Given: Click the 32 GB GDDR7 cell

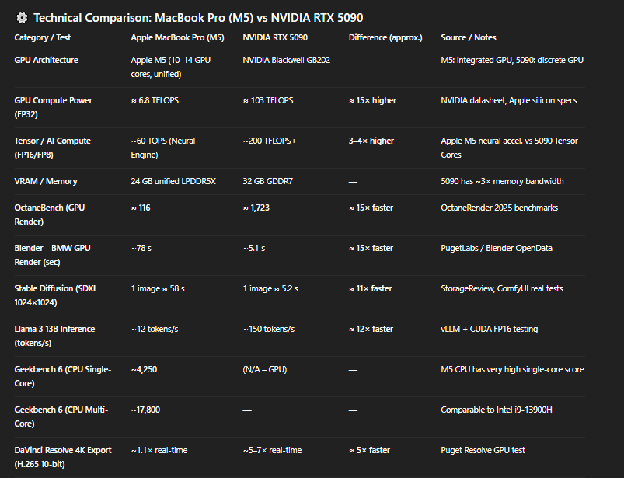Looking at the screenshot, I should coord(269,181).
